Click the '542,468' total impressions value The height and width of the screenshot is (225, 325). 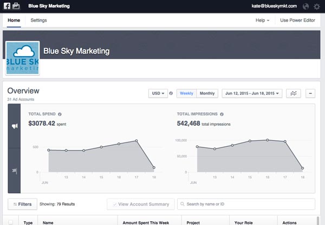[188, 124]
